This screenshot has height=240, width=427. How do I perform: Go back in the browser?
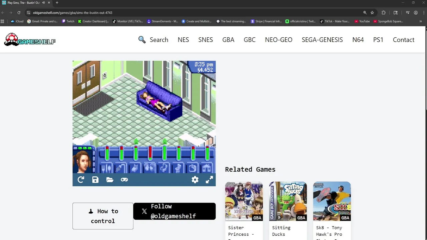point(3,13)
